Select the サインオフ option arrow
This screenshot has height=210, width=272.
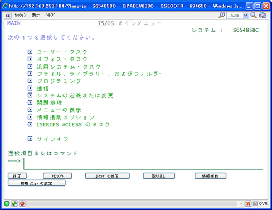click(30, 139)
